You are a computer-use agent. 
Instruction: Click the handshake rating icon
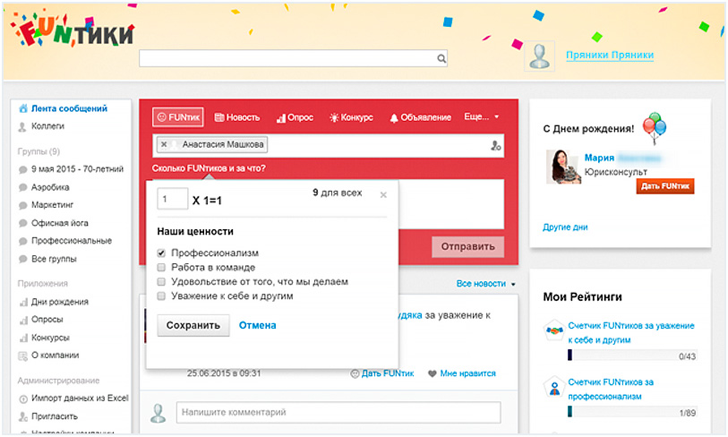coord(554,330)
